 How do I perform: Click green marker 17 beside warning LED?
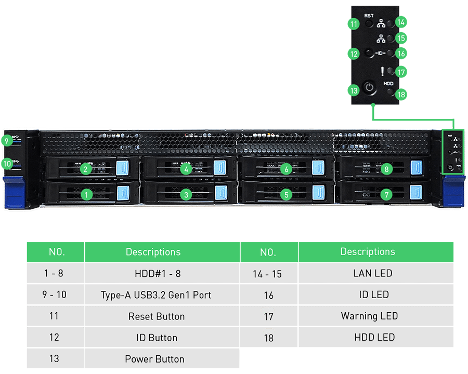pyautogui.click(x=400, y=72)
